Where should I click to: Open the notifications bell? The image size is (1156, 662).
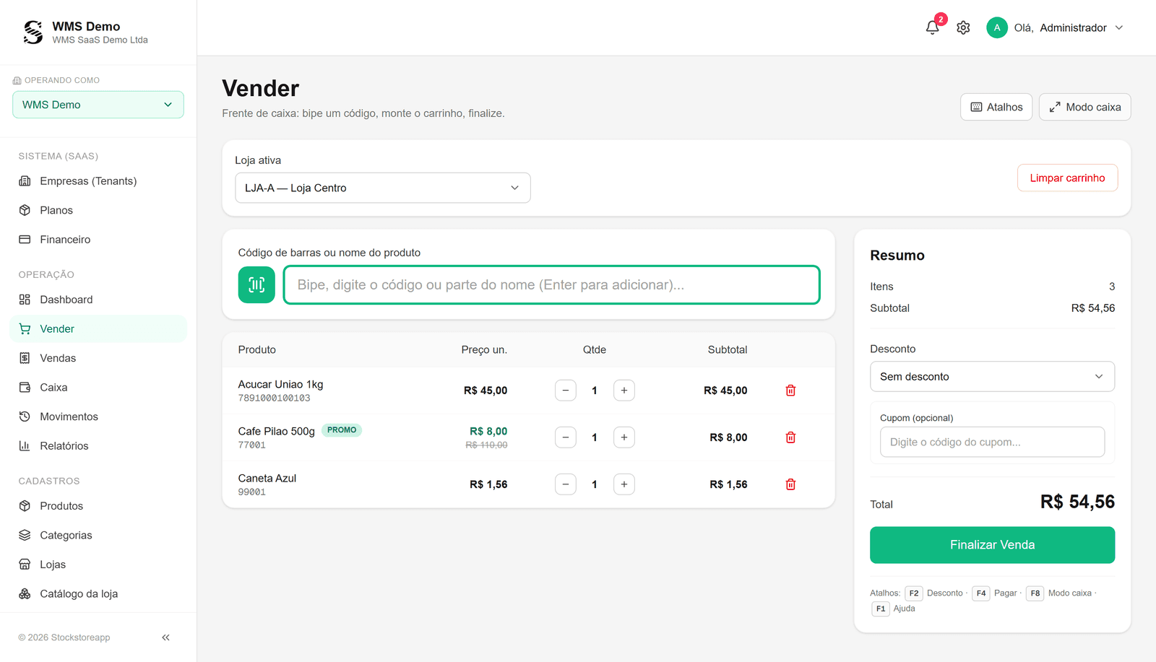pos(933,27)
